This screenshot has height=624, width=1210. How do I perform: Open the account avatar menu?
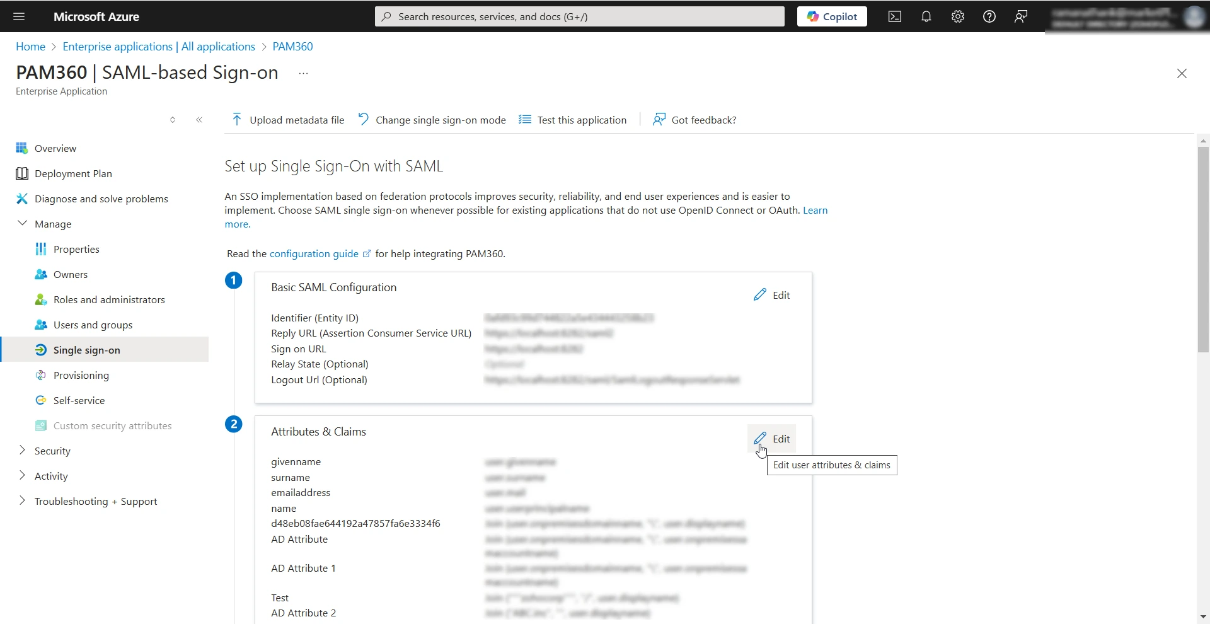1193,16
